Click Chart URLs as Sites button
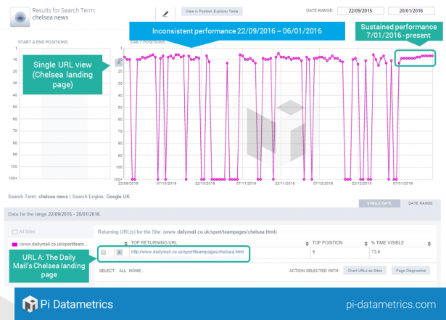446x320 pixels. point(365,271)
